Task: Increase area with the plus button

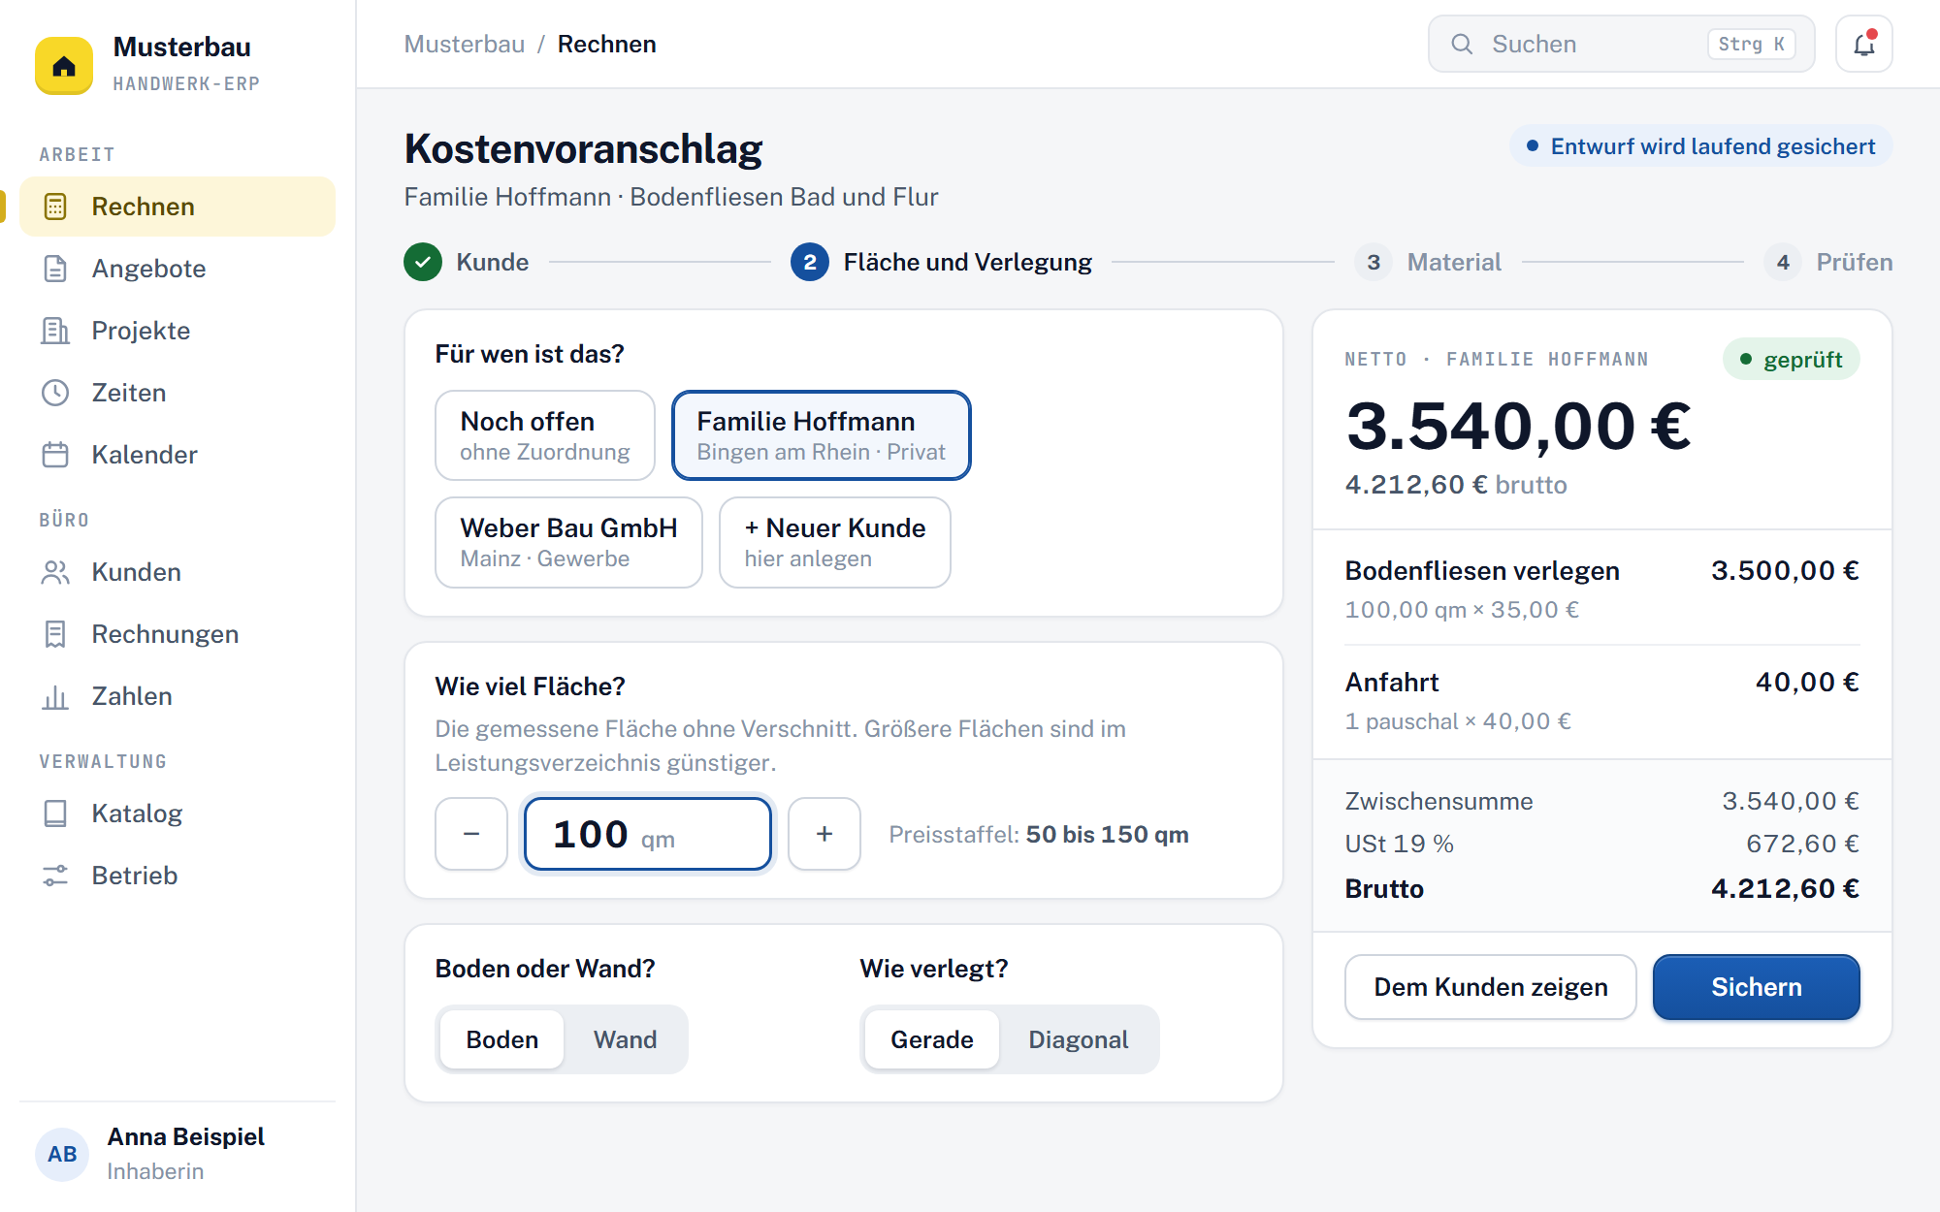Action: click(824, 834)
